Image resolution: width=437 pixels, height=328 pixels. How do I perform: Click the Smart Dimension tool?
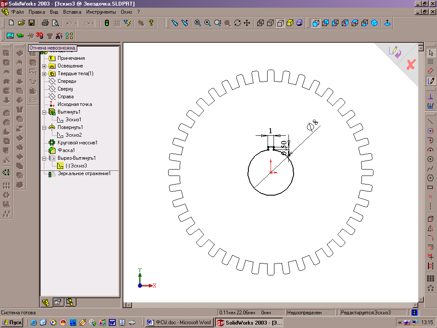coord(431,71)
